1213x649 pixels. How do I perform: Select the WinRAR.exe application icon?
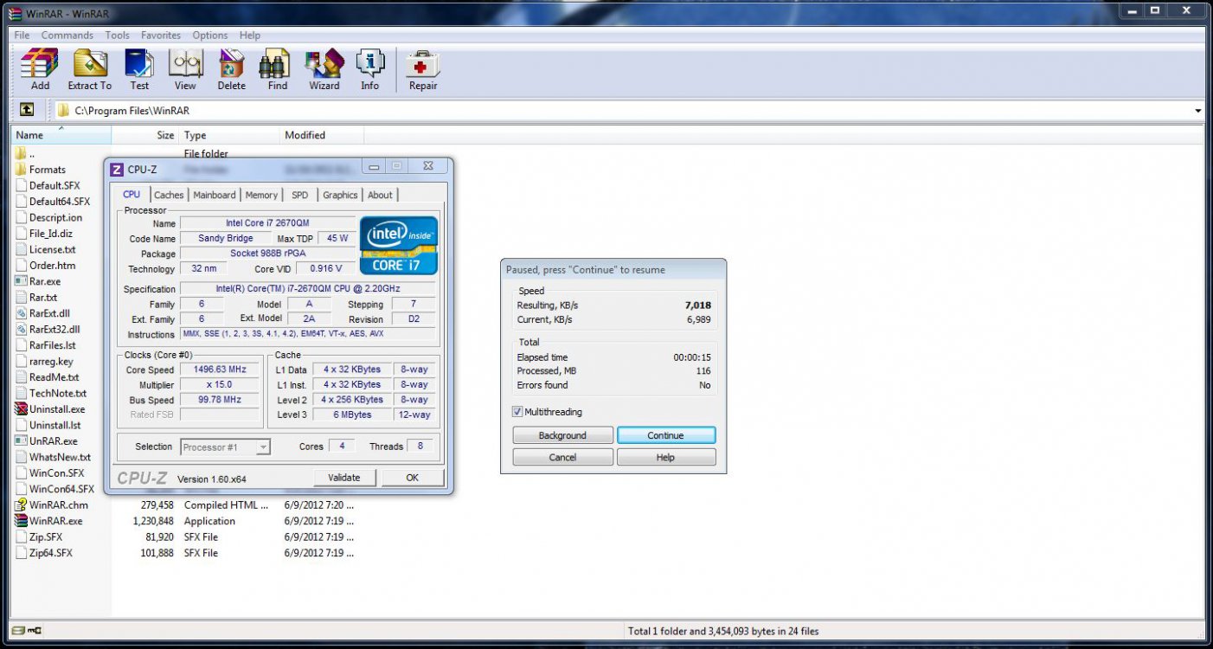pyautogui.click(x=21, y=521)
